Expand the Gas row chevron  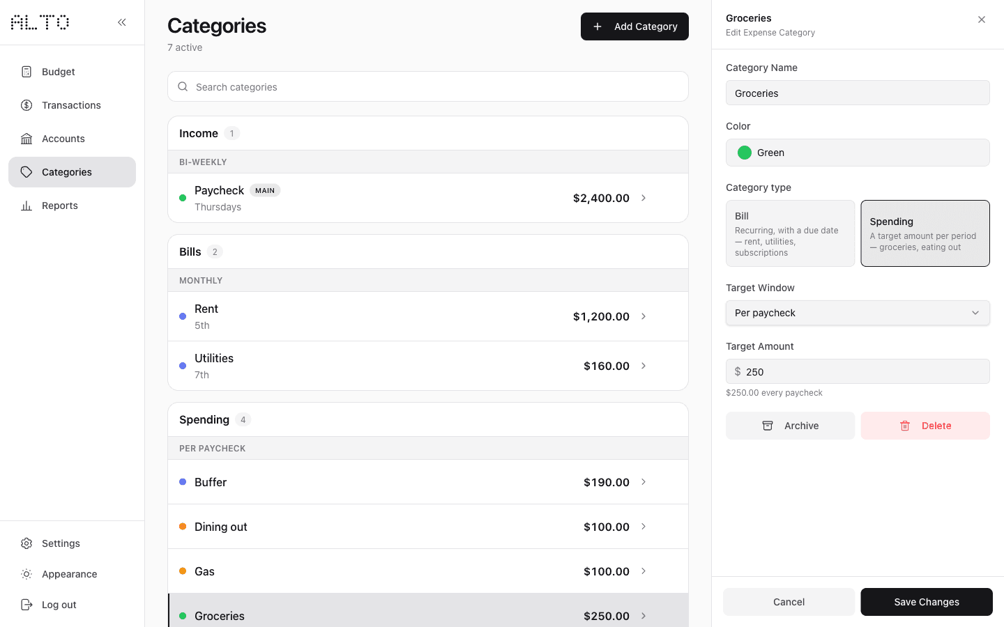644,571
